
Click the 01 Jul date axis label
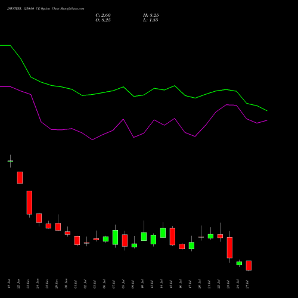pos(76,284)
